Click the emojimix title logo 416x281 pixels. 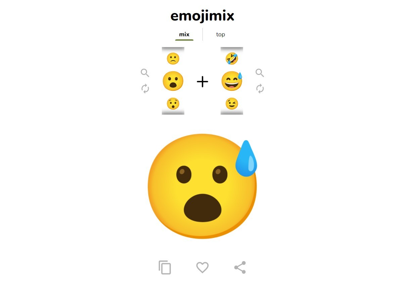point(202,16)
